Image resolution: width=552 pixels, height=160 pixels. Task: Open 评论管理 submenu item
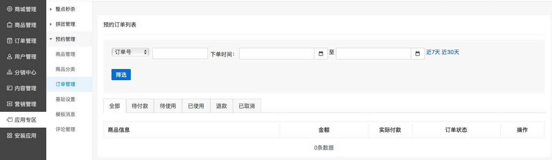point(69,129)
